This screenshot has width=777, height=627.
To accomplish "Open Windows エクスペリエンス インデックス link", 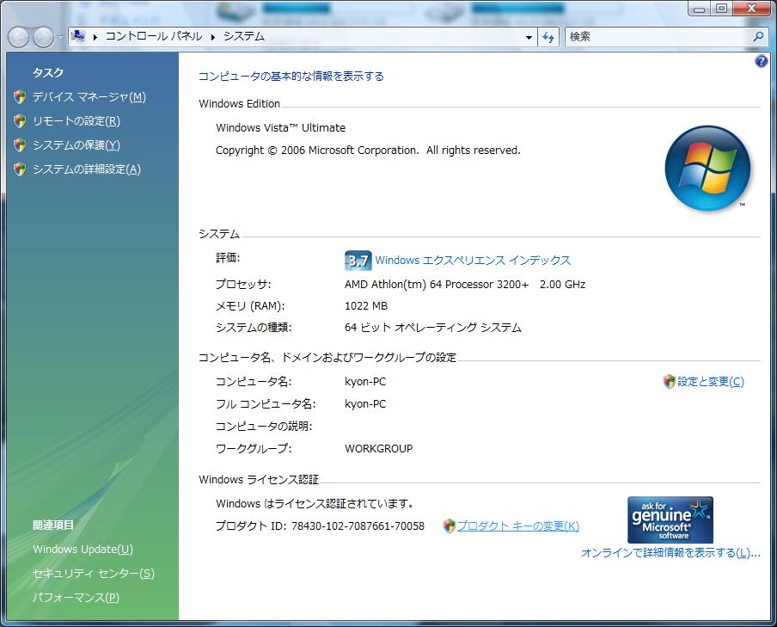I will pyautogui.click(x=473, y=261).
